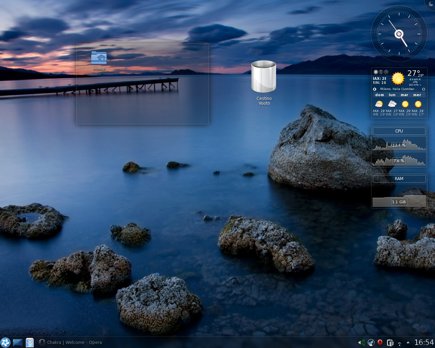435x348 pixels.
Task: Open the file manager from the taskbar
Action: click(x=30, y=342)
